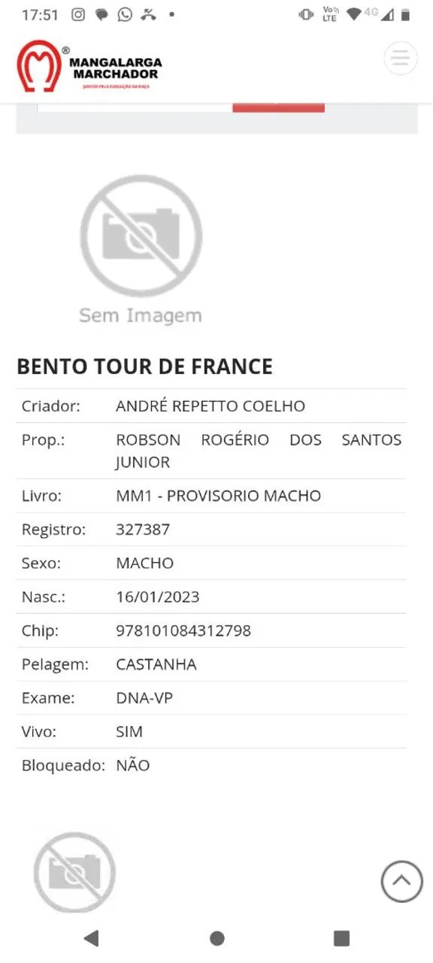
Task: Tap the vibrate mode indicator
Action: coord(307,13)
